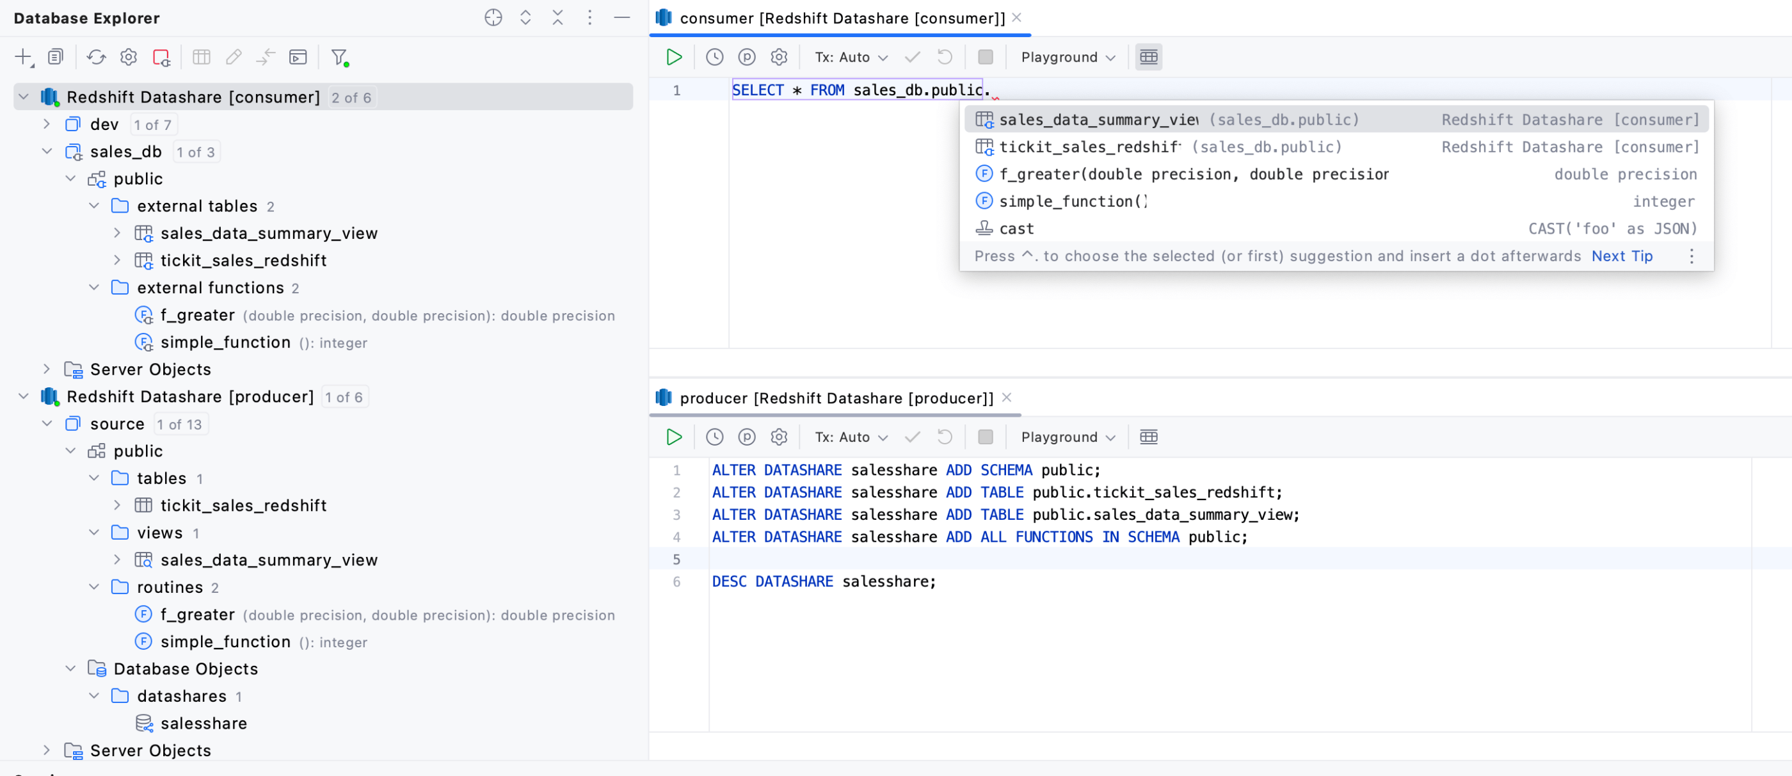Click Locate target crosshair icon in header
Image resolution: width=1792 pixels, height=776 pixels.
coord(493,18)
